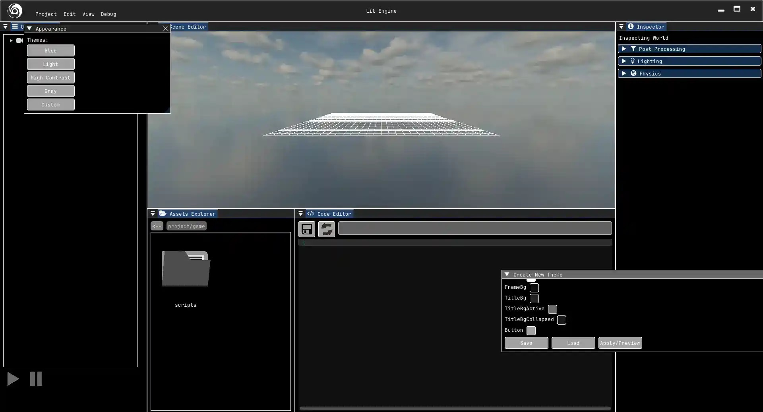This screenshot has width=763, height=412.
Task: Click the code editor horizontal scrollbar
Action: (x=455, y=408)
